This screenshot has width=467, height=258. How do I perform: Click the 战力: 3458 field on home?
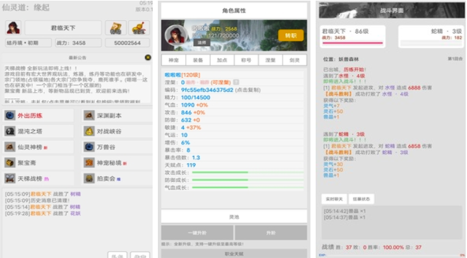pyautogui.click(x=78, y=43)
